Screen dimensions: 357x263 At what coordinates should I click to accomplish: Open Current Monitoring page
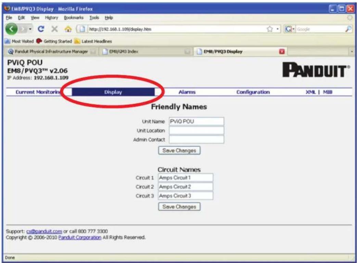pos(38,92)
